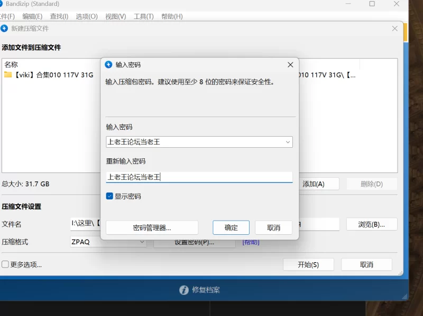Screen dimensions: 423x316
Task: Click the 名称 column header
Action: pyautogui.click(x=11, y=64)
